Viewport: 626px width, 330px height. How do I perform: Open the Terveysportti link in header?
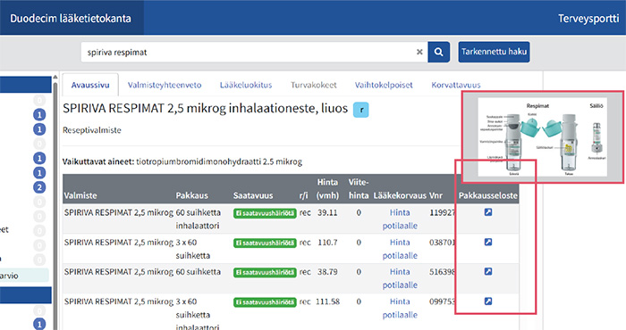[x=588, y=19]
